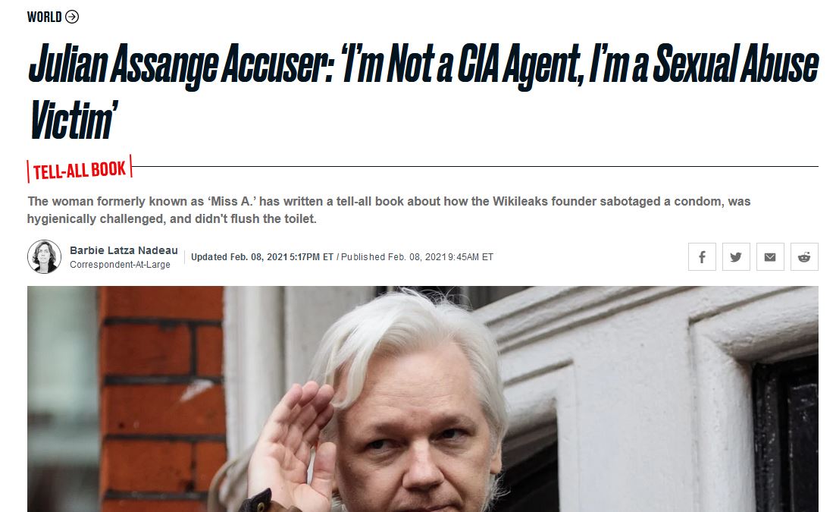Viewport: 836px width, 512px height.
Task: Click the Julian Assange Accuser headline
Action: tap(423, 91)
